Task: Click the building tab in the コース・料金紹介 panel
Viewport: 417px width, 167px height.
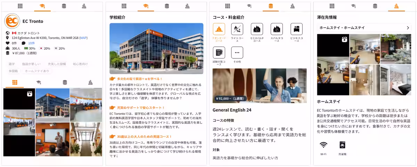Action: pos(292,6)
